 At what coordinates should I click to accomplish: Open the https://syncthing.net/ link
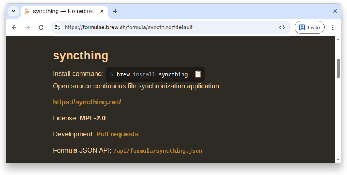[87, 102]
